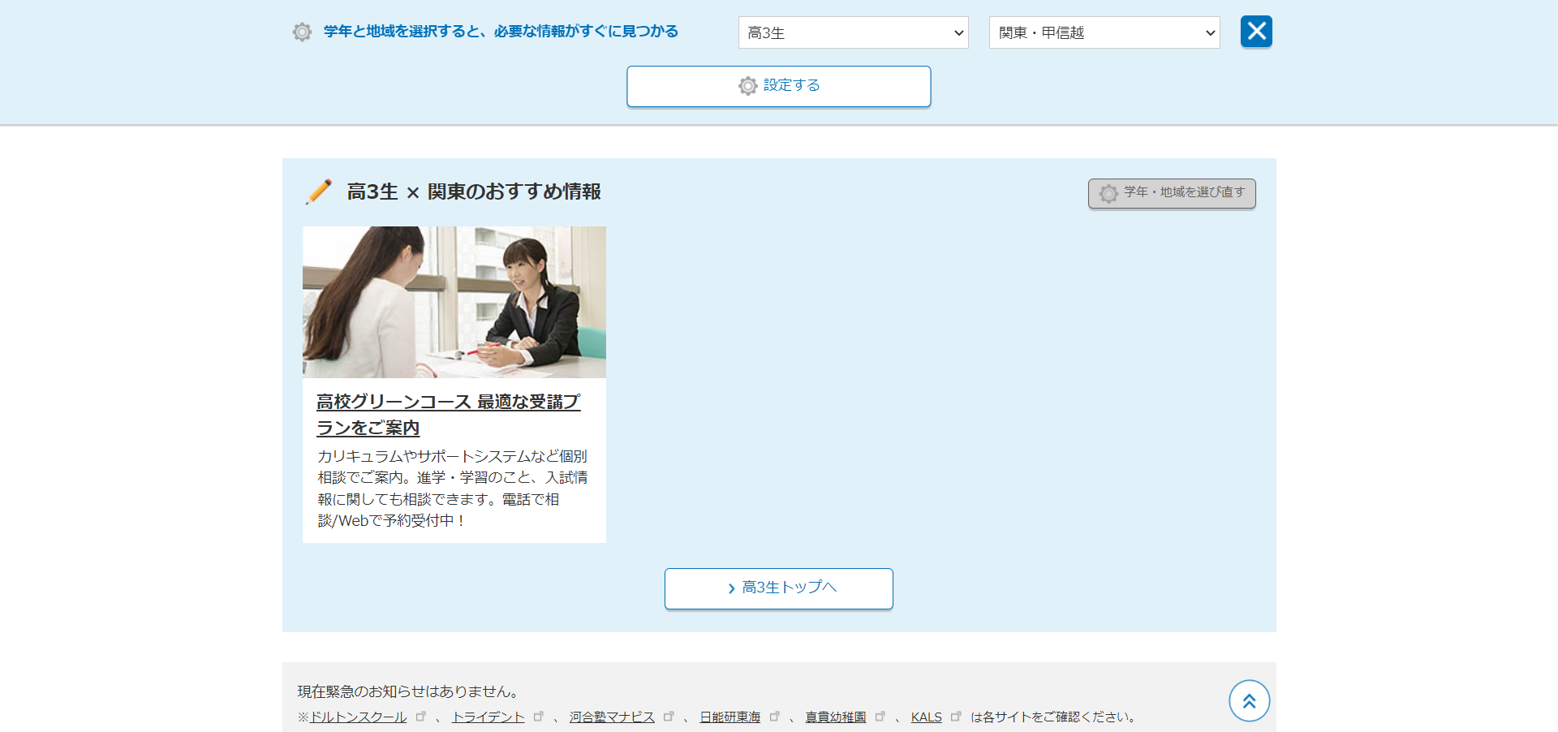Click the 学年・地域を選び直す button
The width and height of the screenshot is (1558, 732).
[x=1172, y=193]
